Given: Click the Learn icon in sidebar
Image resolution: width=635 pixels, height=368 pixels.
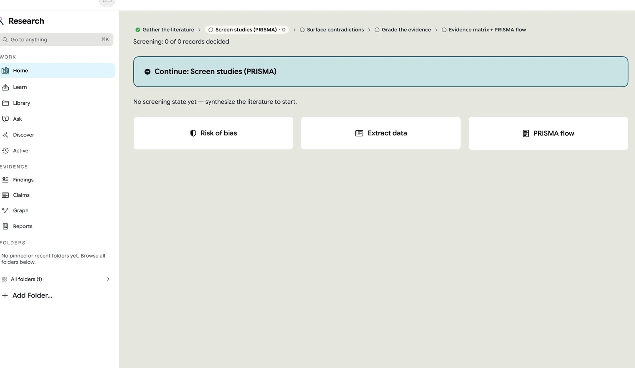Looking at the screenshot, I should [x=6, y=87].
